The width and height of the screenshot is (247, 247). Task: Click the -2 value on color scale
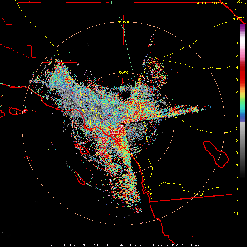point(236,141)
